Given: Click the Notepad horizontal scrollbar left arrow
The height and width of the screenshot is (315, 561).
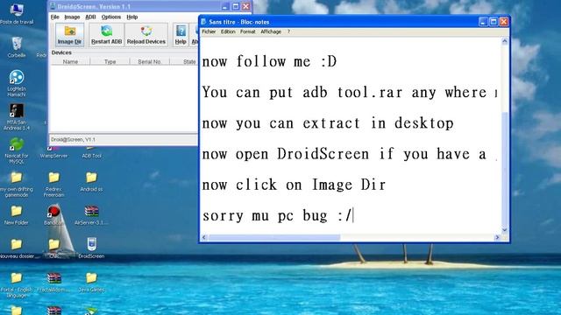Looking at the screenshot, I should pyautogui.click(x=204, y=237).
